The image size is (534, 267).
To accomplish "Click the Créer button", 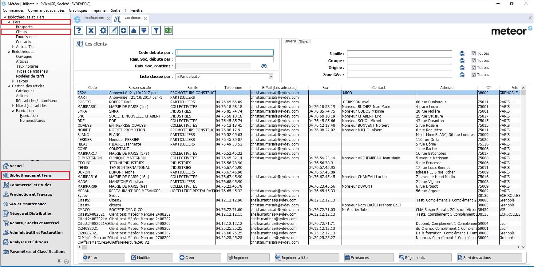I will pyautogui.click(x=200, y=257).
